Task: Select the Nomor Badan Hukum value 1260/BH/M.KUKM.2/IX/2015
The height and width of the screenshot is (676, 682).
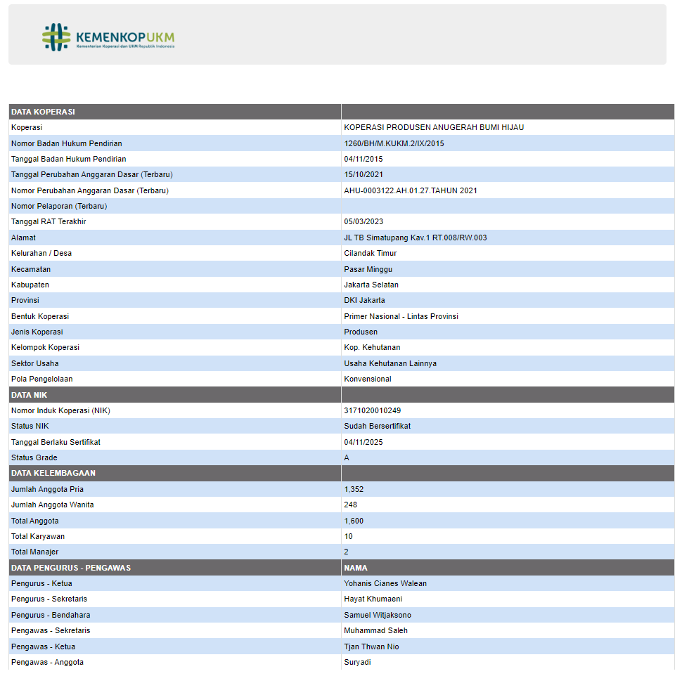Action: point(394,143)
